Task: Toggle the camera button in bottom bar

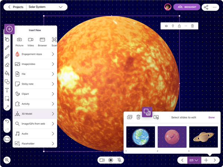Action: click(102, 160)
